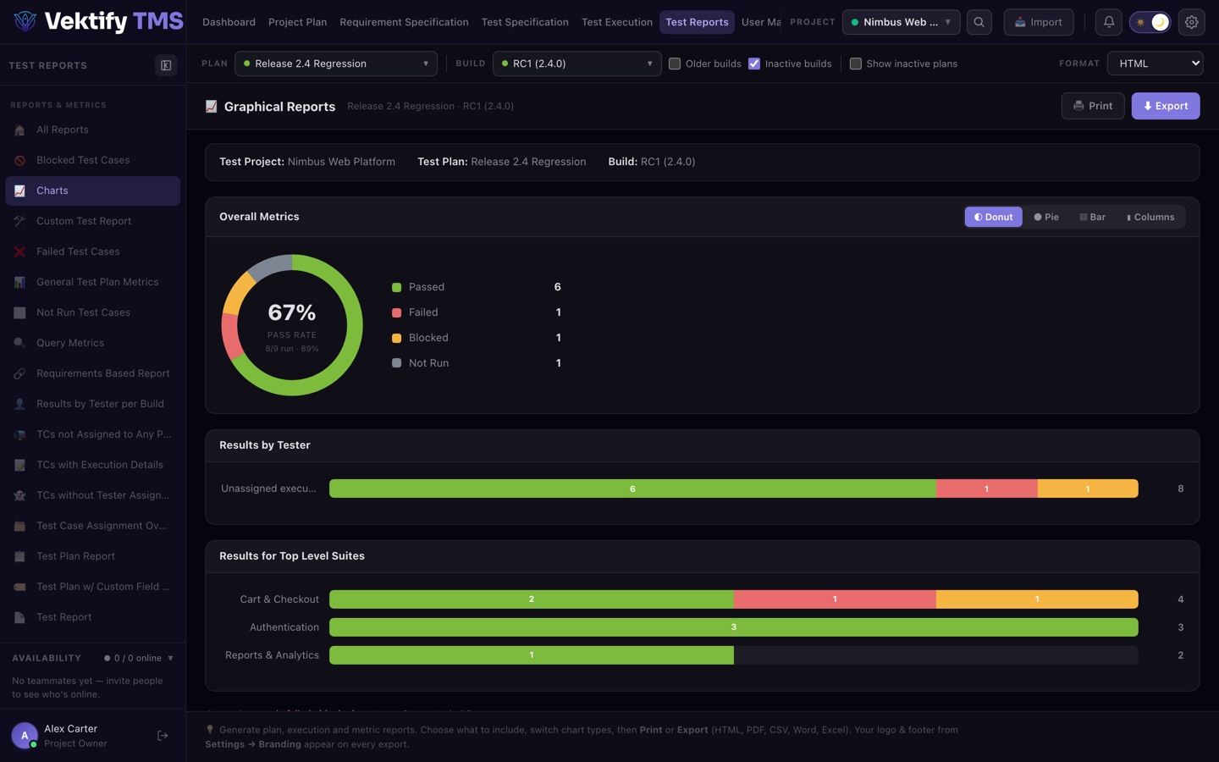Click Cart & Checkout red failed segment
The height and width of the screenshot is (762, 1219).
[835, 599]
